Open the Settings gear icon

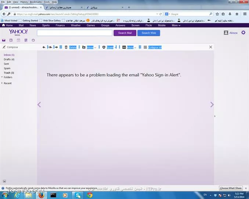[243, 33]
